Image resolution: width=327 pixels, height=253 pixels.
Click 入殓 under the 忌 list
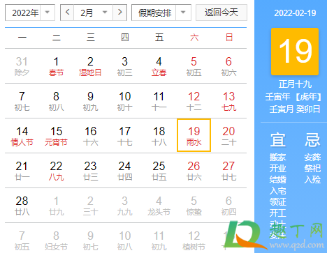pos(312,180)
